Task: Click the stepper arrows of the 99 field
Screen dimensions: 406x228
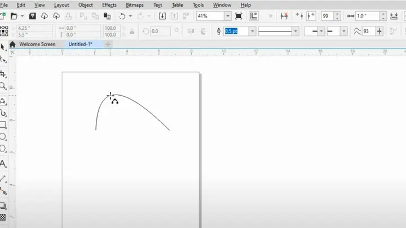Action: tap(337, 16)
